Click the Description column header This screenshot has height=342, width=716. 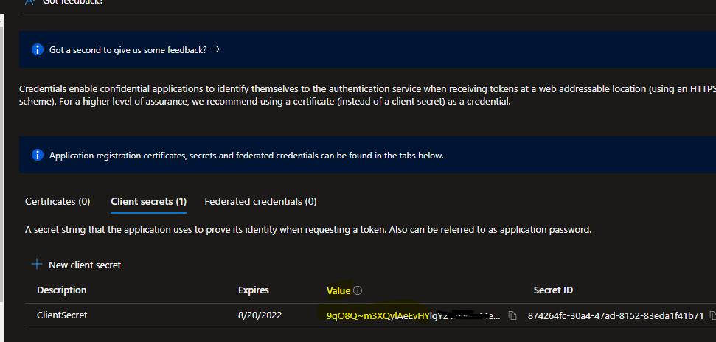61,290
